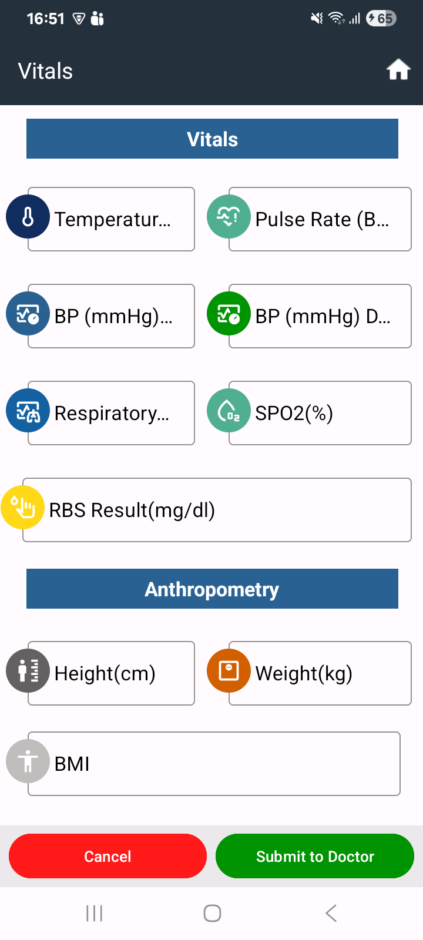Select the Weight(kg) input field
The width and height of the screenshot is (423, 940).
point(320,673)
